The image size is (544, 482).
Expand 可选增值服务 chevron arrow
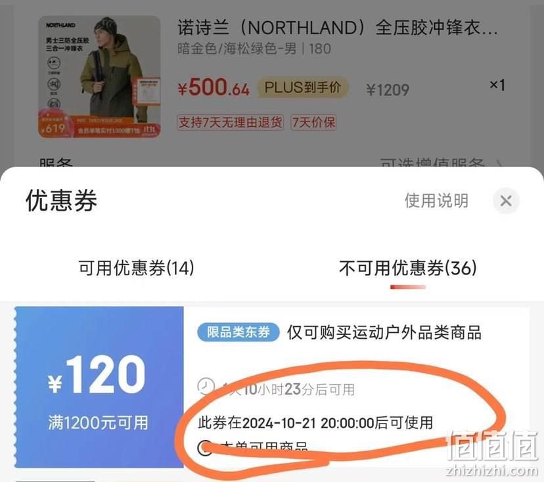(x=499, y=163)
